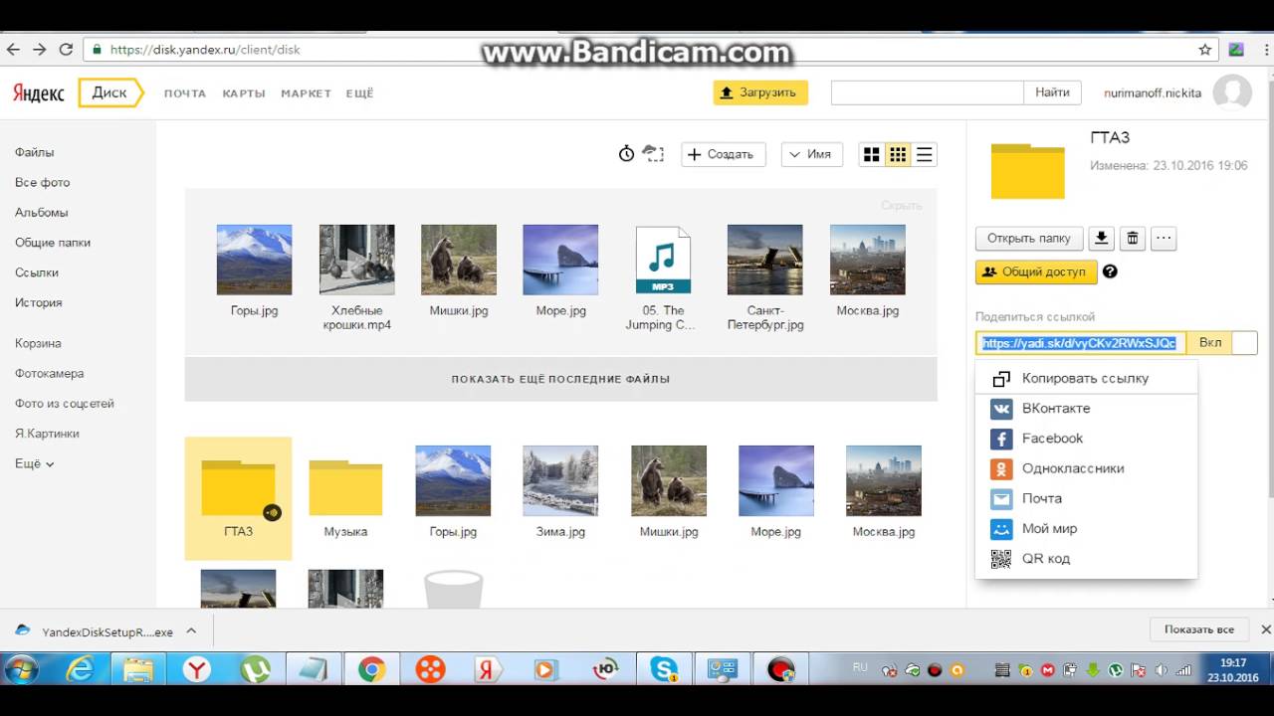Open История in sidebar
The height and width of the screenshot is (716, 1274).
(39, 302)
